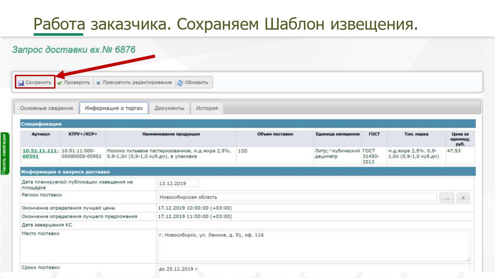Click the Регион поставки text field
Screen dimensions: 495x278
pyautogui.click(x=297, y=197)
